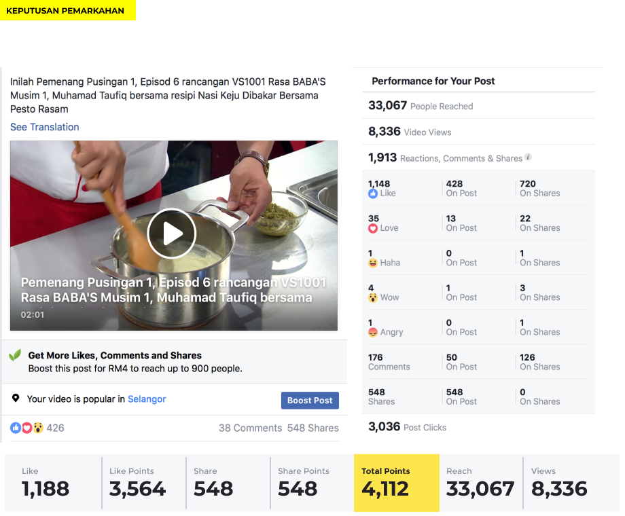Click the location pin icon beside popular in Selangor
The width and height of the screenshot is (625, 516).
16,398
